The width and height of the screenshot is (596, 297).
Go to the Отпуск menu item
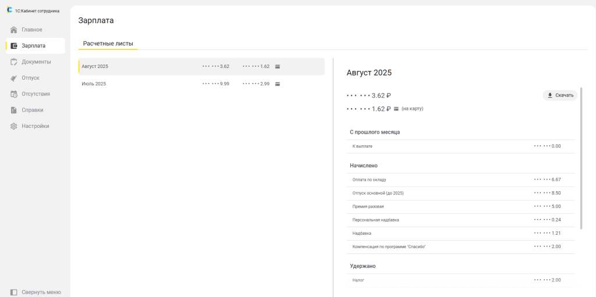click(x=31, y=78)
